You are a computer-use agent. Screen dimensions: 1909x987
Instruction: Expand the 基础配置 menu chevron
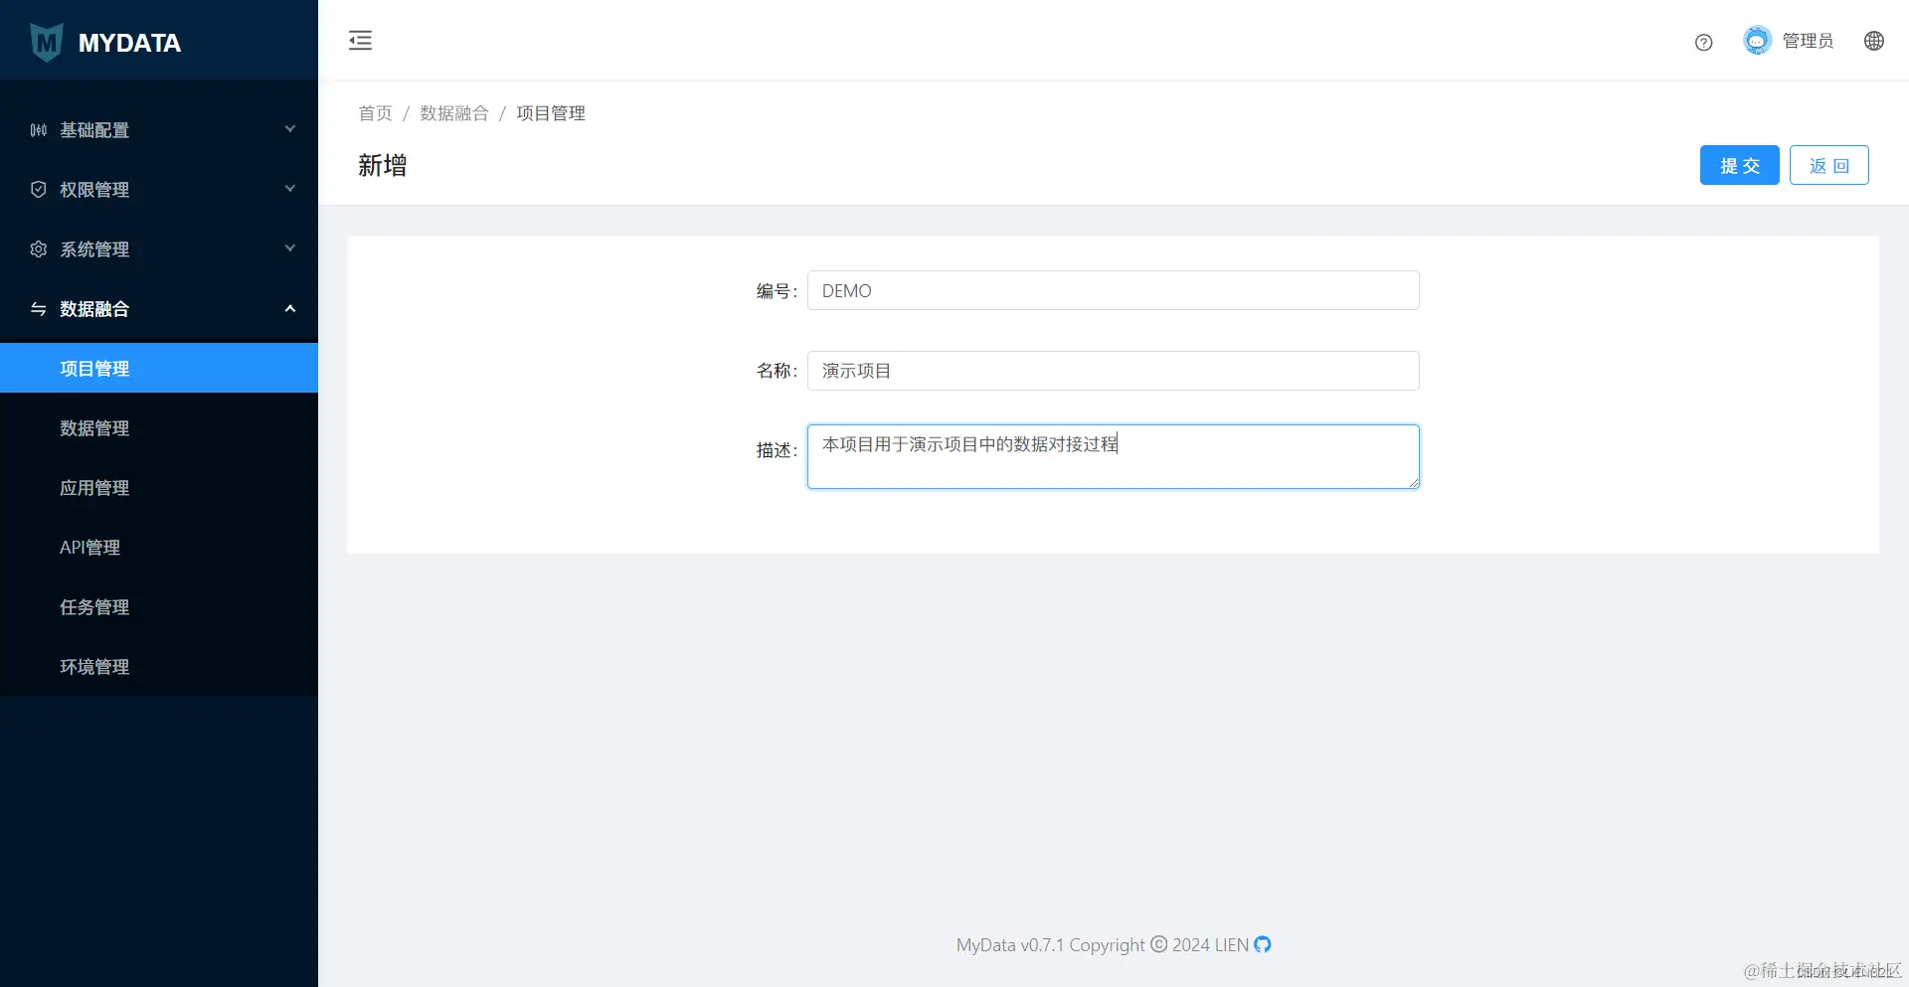[x=289, y=129]
